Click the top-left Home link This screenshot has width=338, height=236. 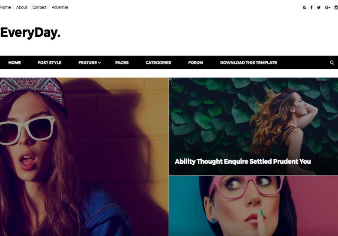[x=6, y=7]
